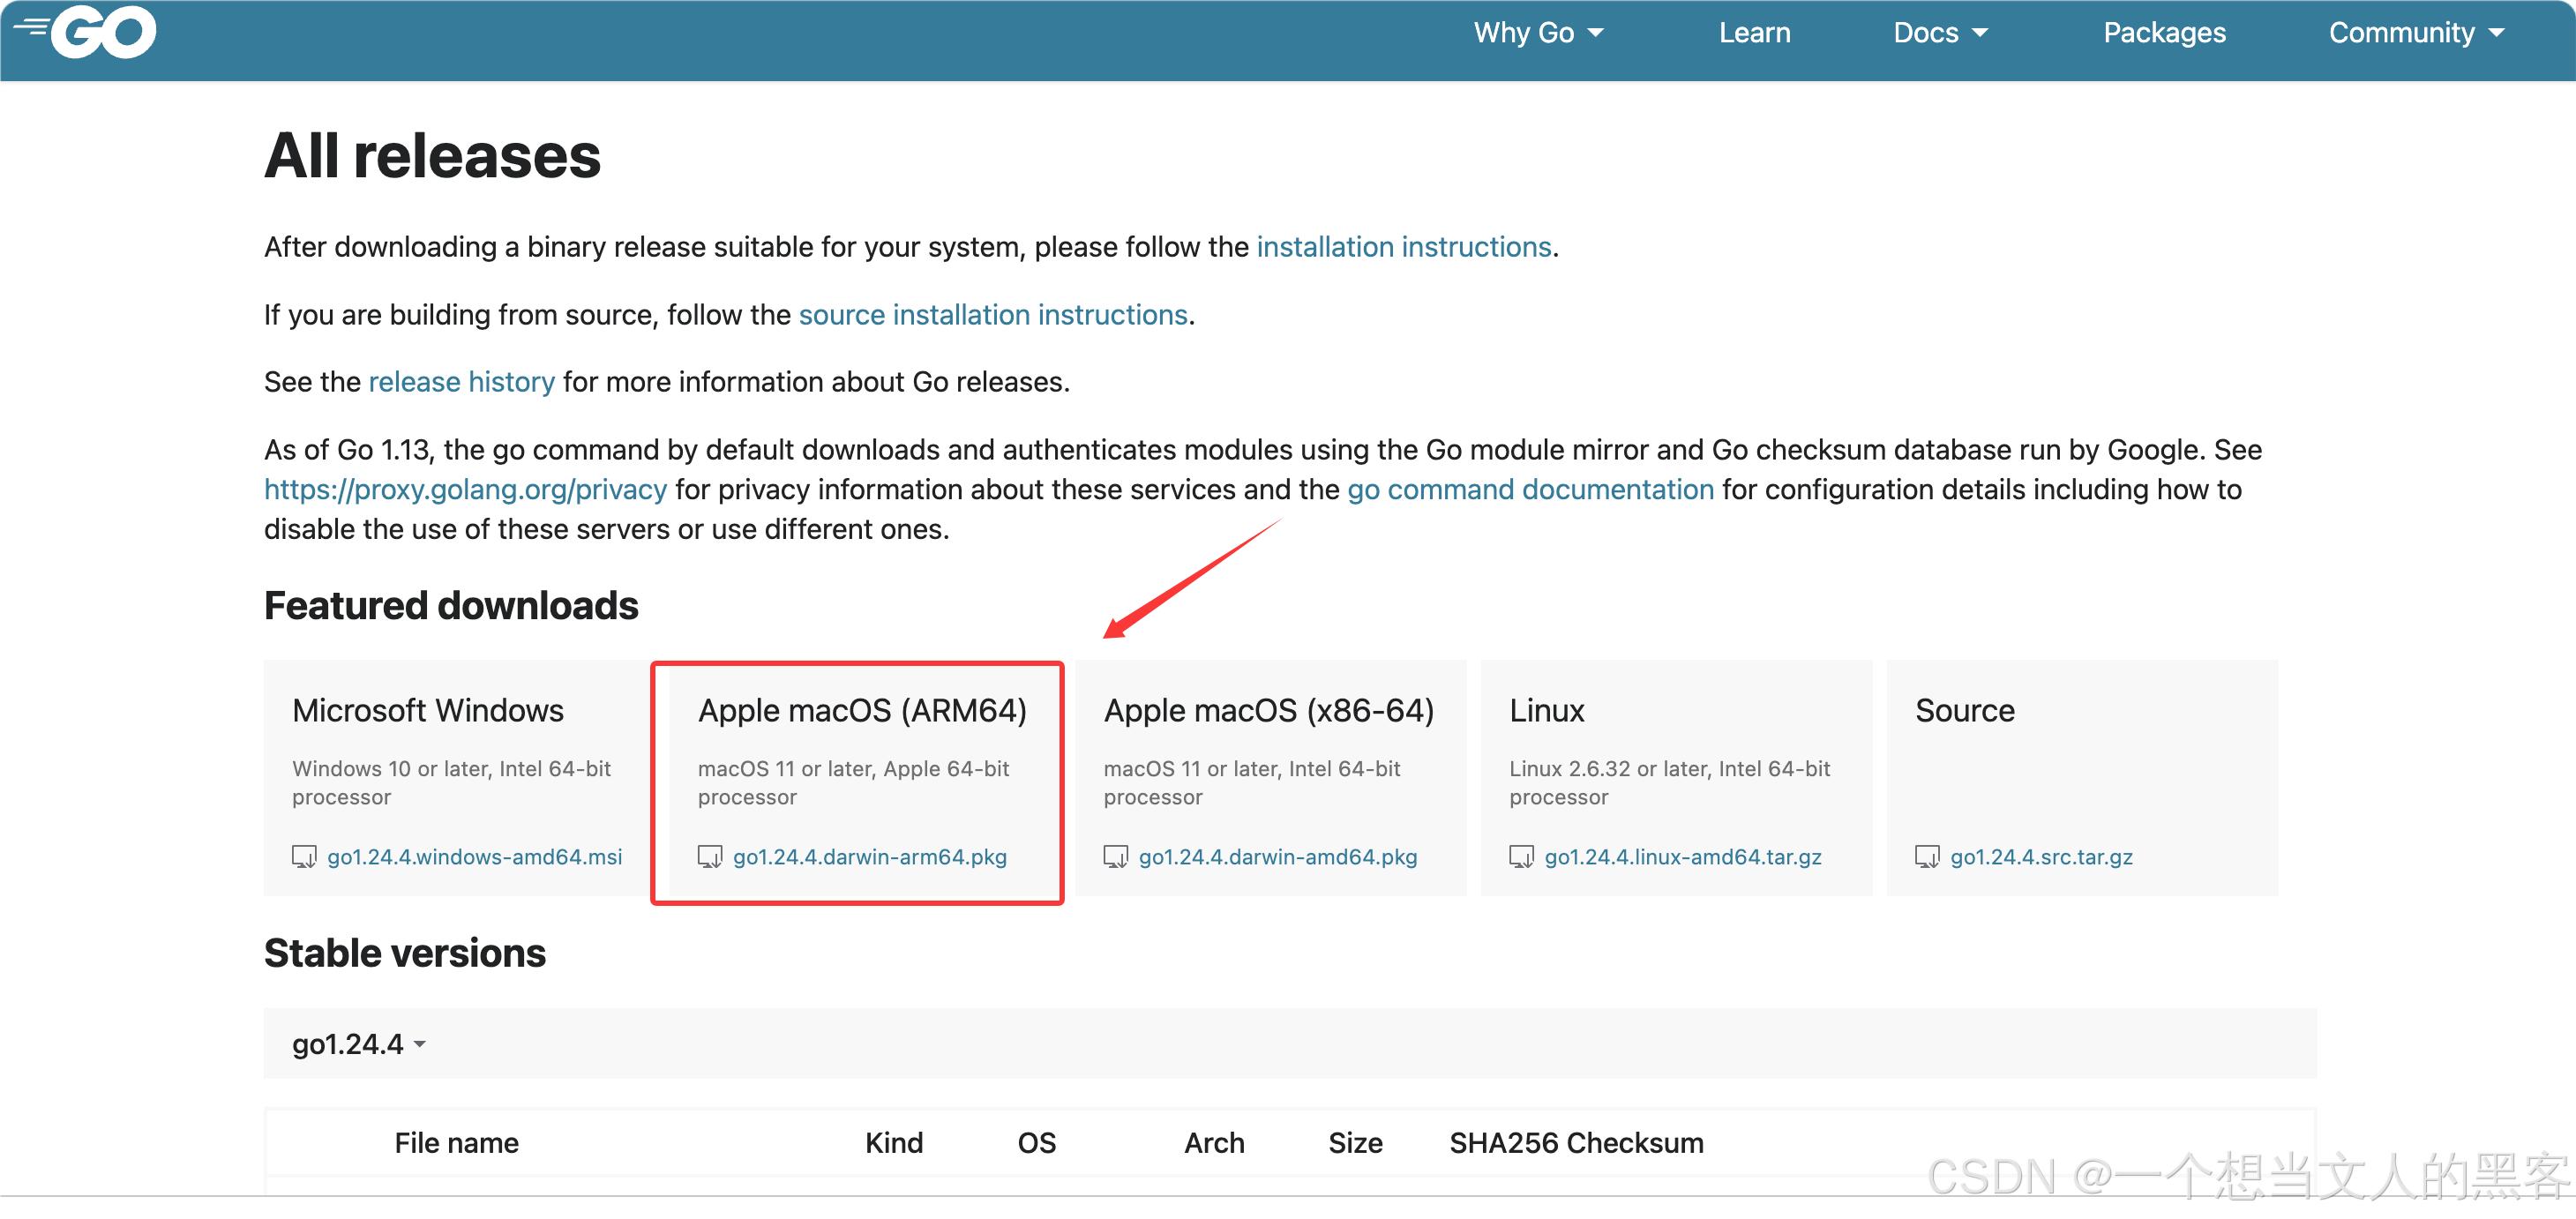Screen dimensions: 2576x1219
Task: Open the Packages menu item
Action: pos(2163,32)
